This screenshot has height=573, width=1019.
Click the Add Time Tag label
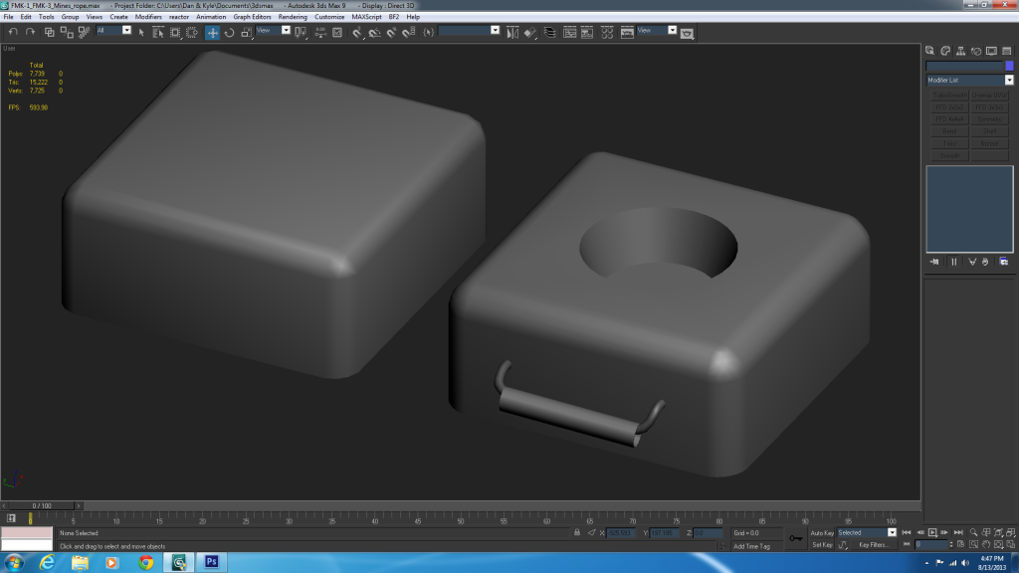(751, 546)
